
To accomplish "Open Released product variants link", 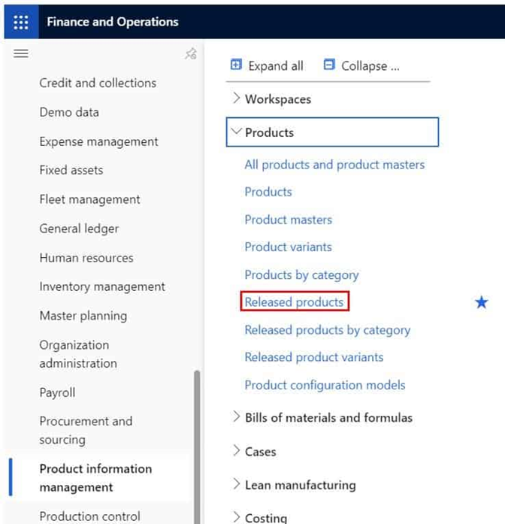I will coord(314,357).
